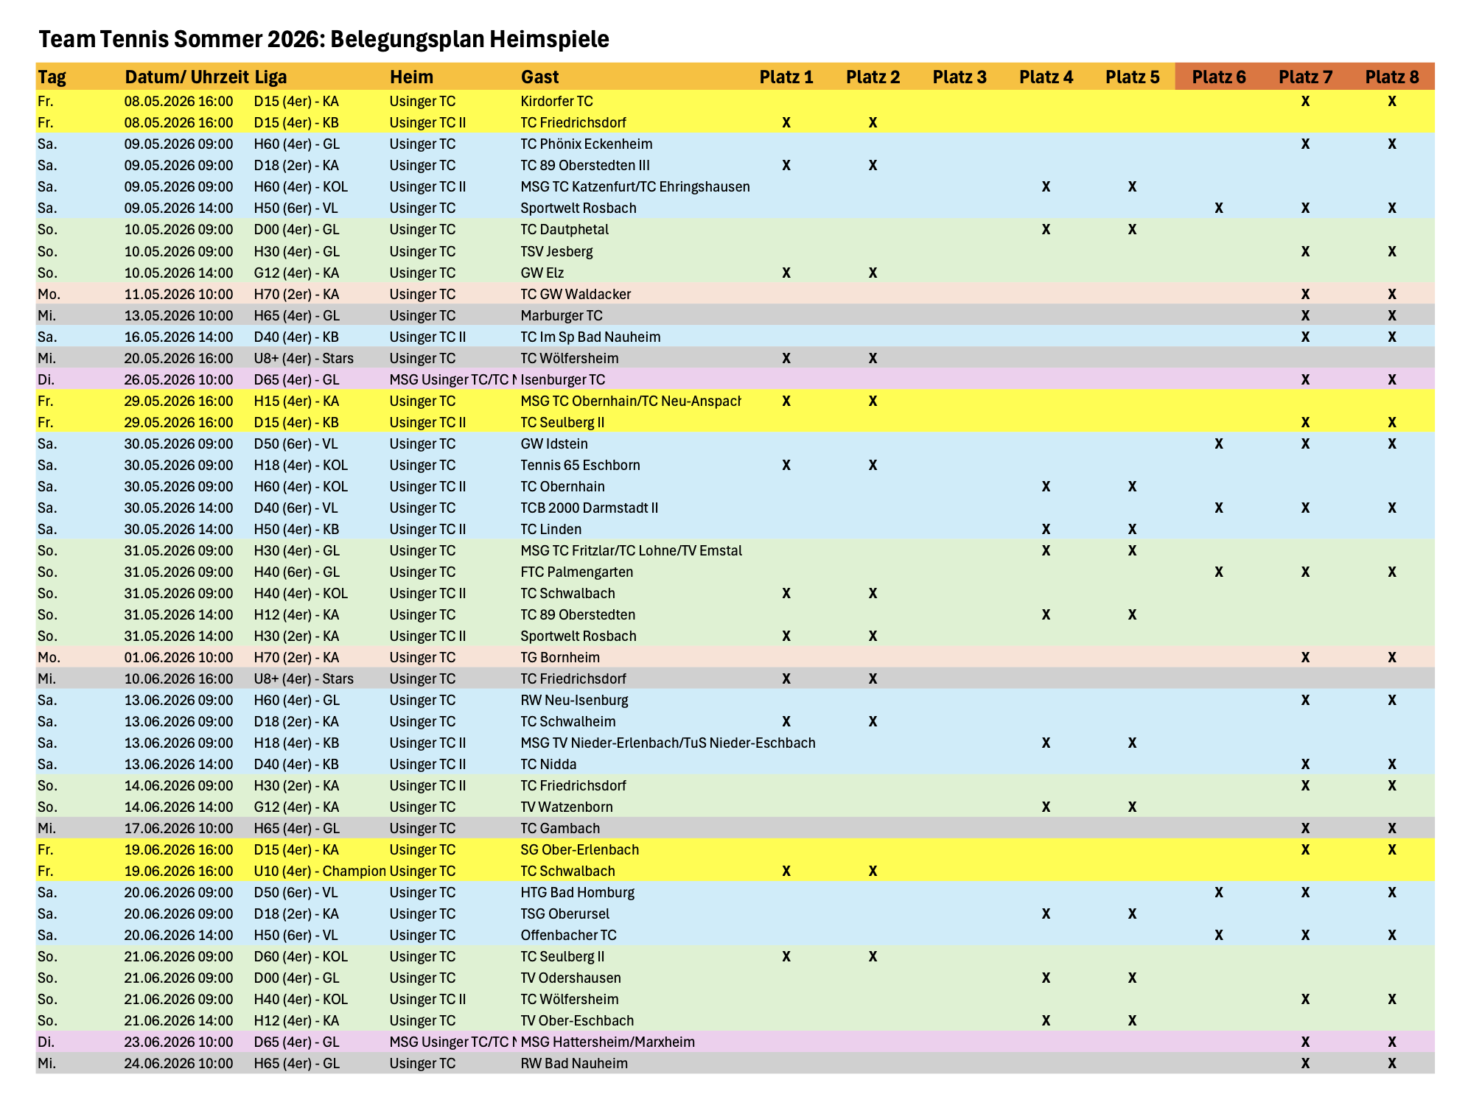Screen dimensions: 1468x1108
Task: Click the 'Platz 1' column header
Action: click(x=786, y=77)
